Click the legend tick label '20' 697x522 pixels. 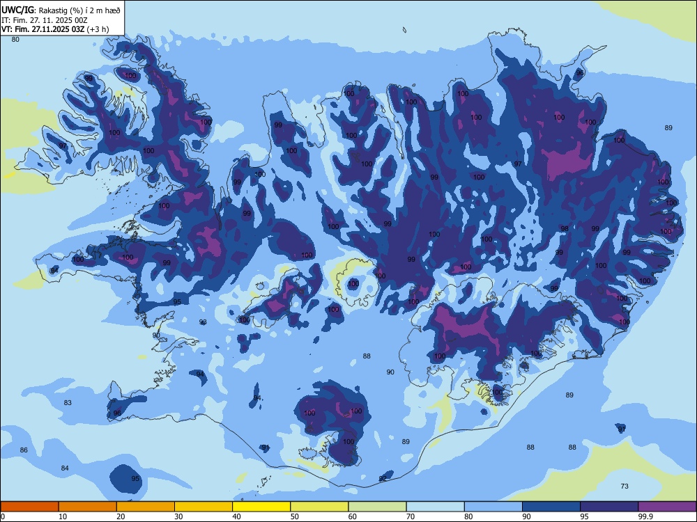pos(121,516)
